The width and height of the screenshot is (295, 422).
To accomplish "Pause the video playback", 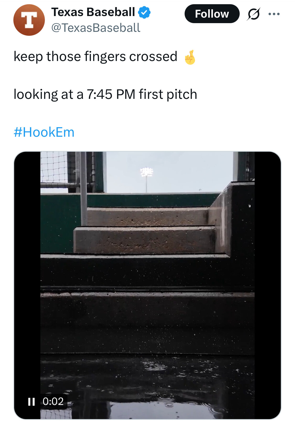I will [31, 401].
